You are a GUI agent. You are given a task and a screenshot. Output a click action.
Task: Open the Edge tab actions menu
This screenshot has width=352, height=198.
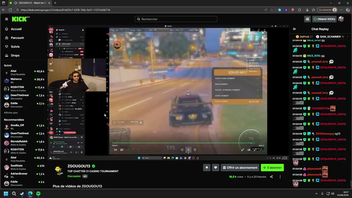tap(4, 3)
